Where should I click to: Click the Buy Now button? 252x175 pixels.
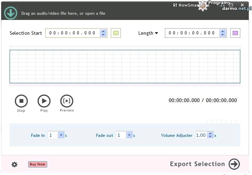click(38, 164)
